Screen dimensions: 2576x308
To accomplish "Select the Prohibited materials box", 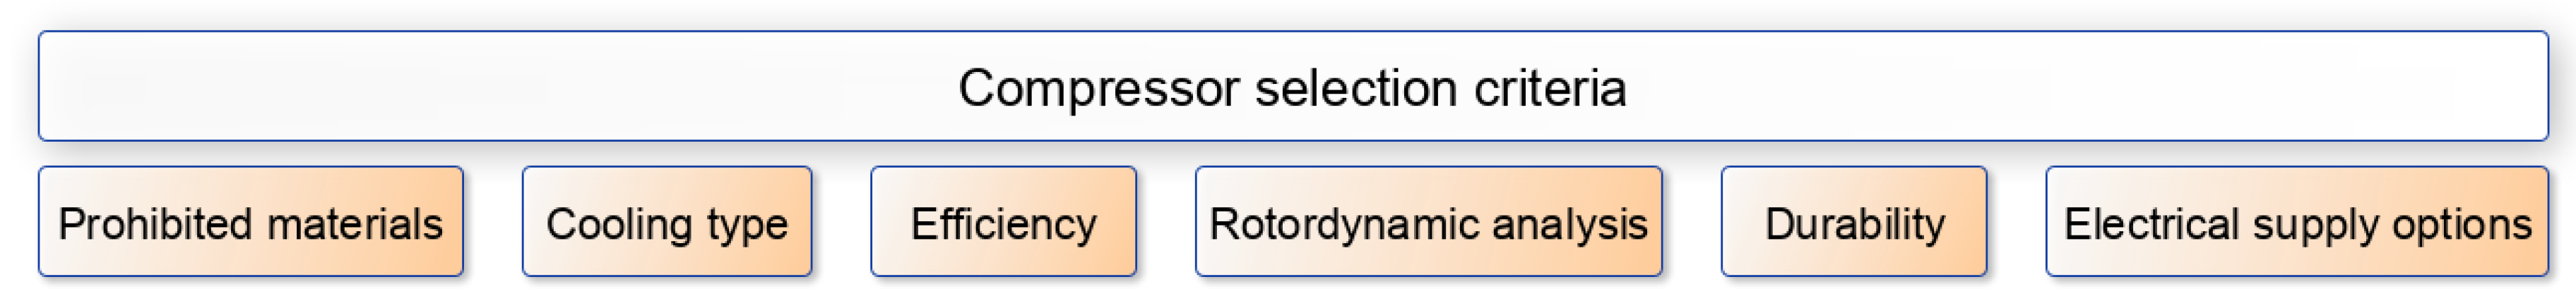I will [x=250, y=221].
